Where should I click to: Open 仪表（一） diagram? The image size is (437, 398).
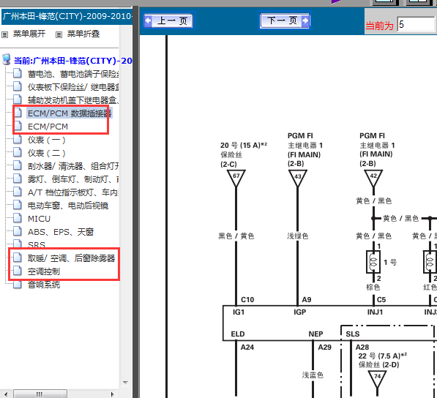pos(47,140)
